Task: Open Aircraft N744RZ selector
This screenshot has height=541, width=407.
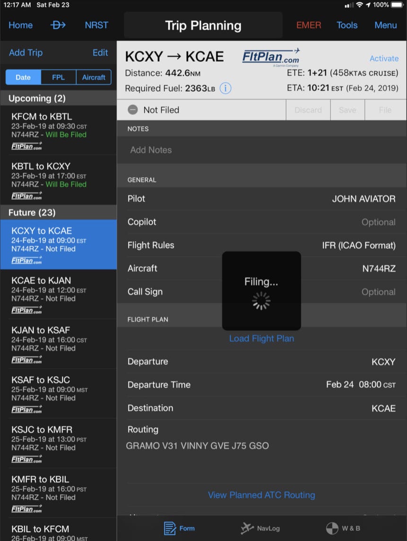Action: (261, 268)
